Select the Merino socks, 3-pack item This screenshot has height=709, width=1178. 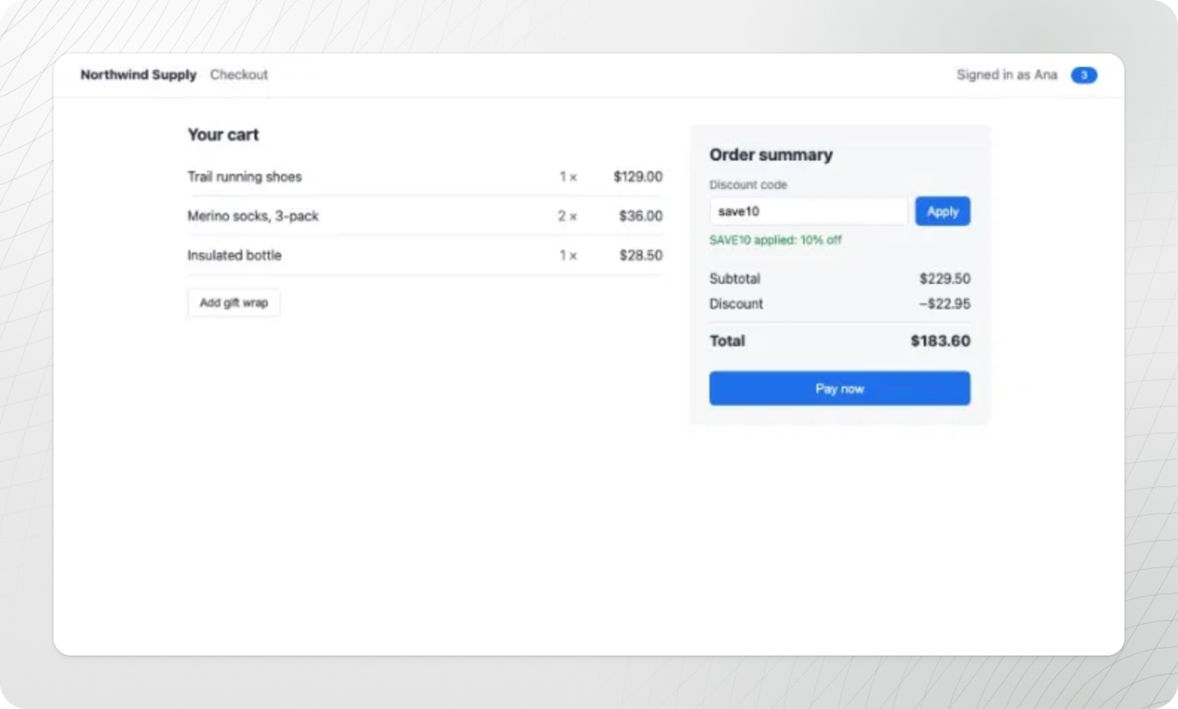pyautogui.click(x=253, y=216)
